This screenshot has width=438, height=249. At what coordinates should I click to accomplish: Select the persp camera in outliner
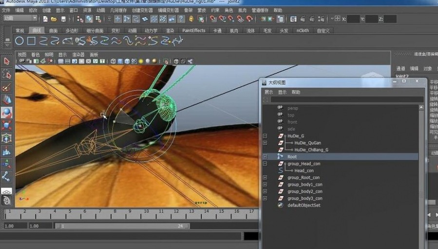coord(293,108)
